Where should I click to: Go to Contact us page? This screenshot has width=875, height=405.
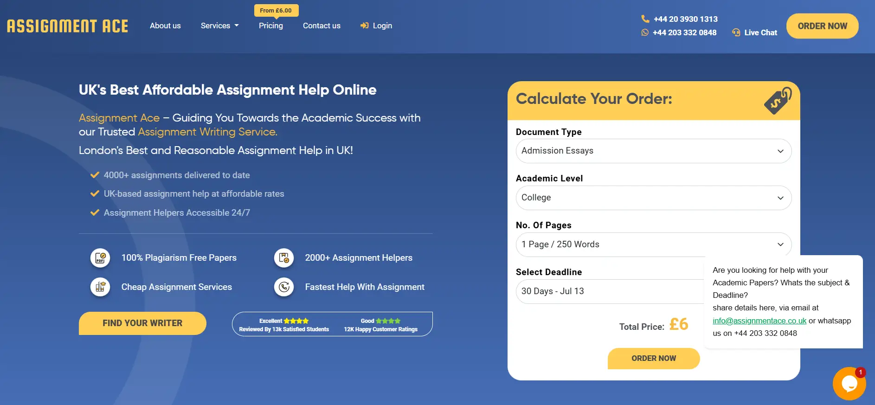click(322, 26)
